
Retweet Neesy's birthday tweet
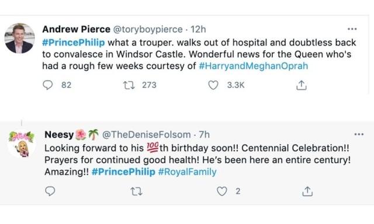tap(137, 191)
